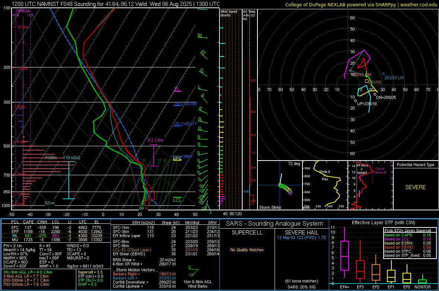The height and width of the screenshot is (291, 439).
Task: Click the green LCL level label
Action: [177, 200]
